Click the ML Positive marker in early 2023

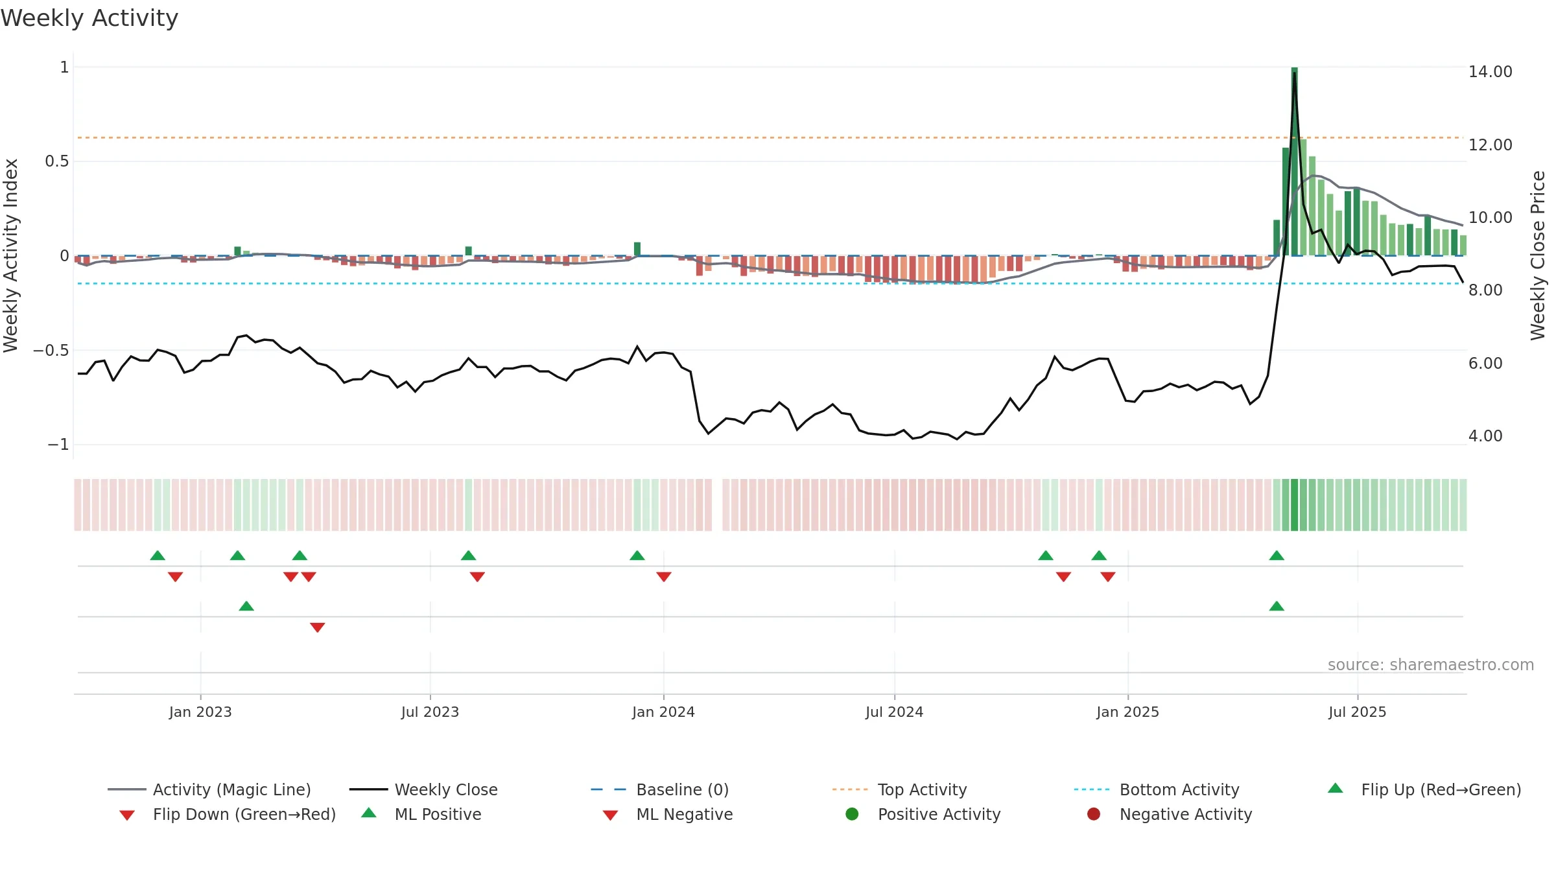click(x=246, y=606)
